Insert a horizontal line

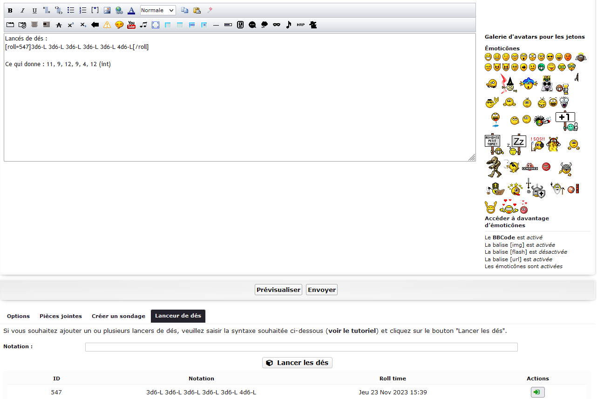click(x=216, y=25)
